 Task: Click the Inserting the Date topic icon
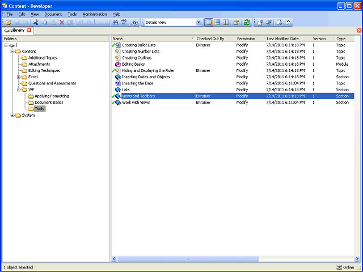tap(118, 83)
